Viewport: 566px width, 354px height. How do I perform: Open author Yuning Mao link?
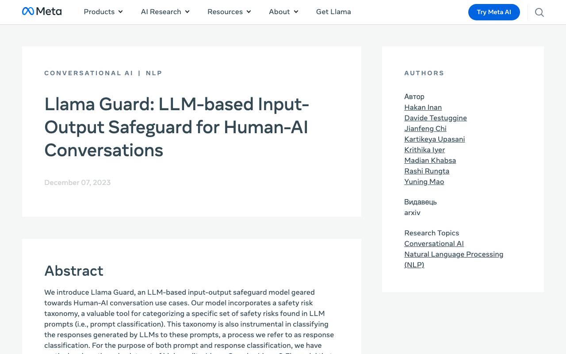[424, 181]
